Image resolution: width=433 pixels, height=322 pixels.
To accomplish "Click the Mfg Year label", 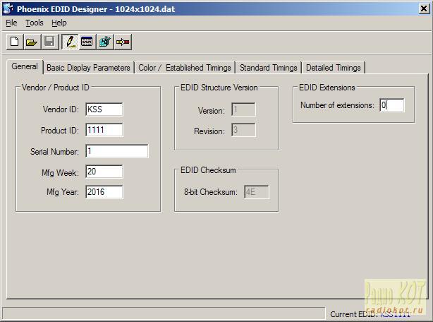I will click(x=63, y=192).
